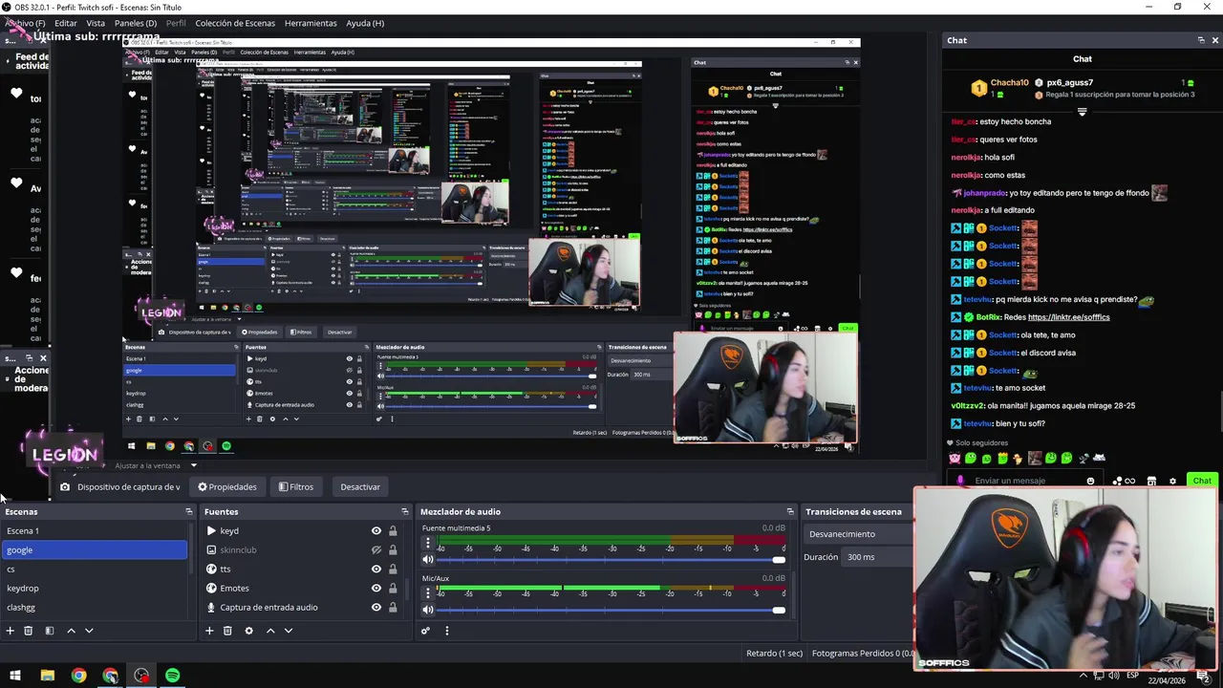Open Paneles menu
Viewport: 1223px width, 688px height.
(136, 23)
